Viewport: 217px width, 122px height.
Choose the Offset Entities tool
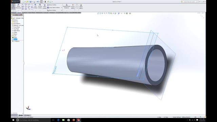coord(44,6)
